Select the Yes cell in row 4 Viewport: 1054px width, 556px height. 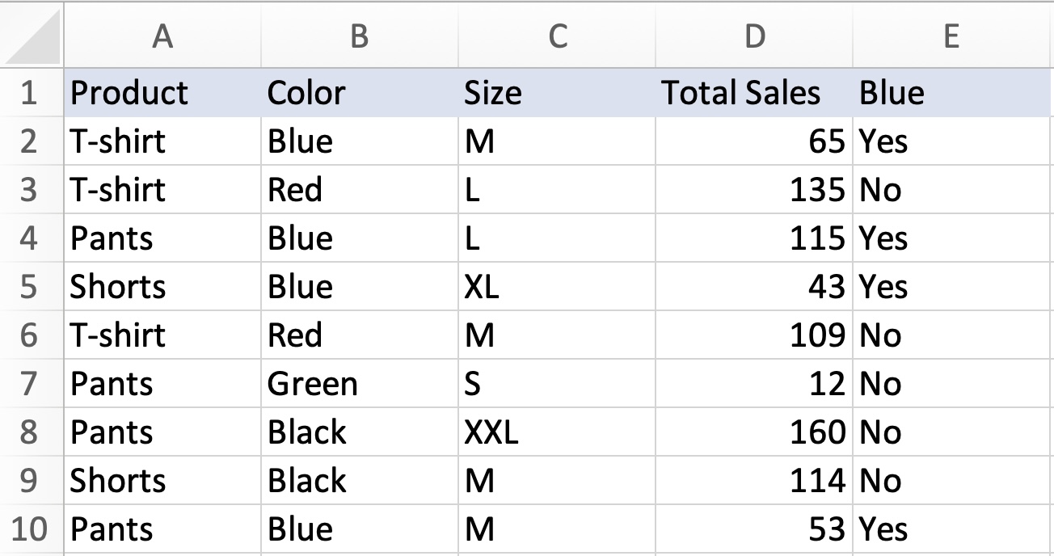pyautogui.click(x=952, y=238)
